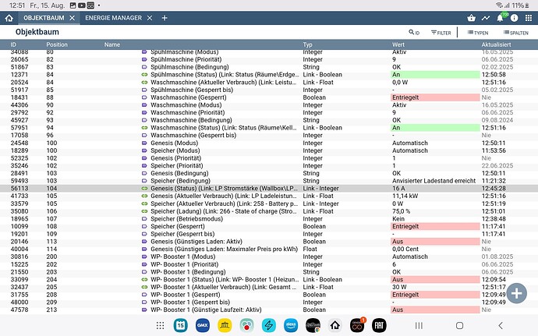538x336 pixels.
Task: Open the white house icon app in dock
Action: click(334, 325)
